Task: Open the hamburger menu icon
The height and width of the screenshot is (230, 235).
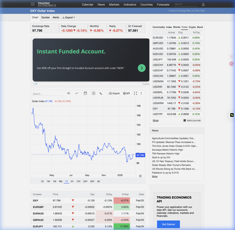Action: 32,4
